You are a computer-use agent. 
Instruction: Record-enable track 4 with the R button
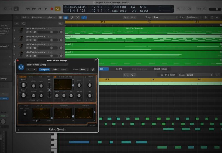35,56
